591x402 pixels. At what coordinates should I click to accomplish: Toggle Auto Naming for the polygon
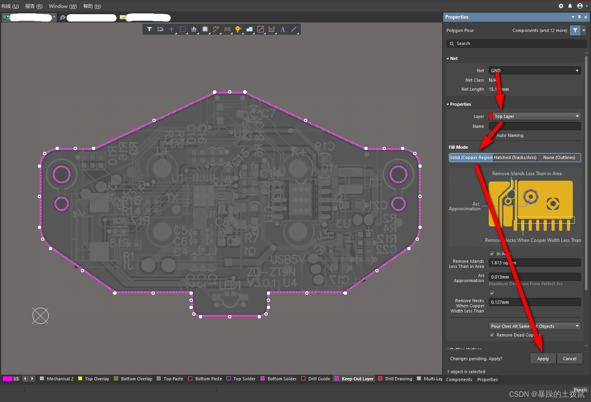(x=492, y=135)
